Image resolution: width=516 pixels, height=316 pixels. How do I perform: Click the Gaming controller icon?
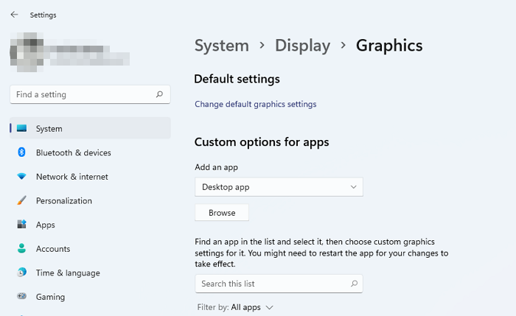22,297
